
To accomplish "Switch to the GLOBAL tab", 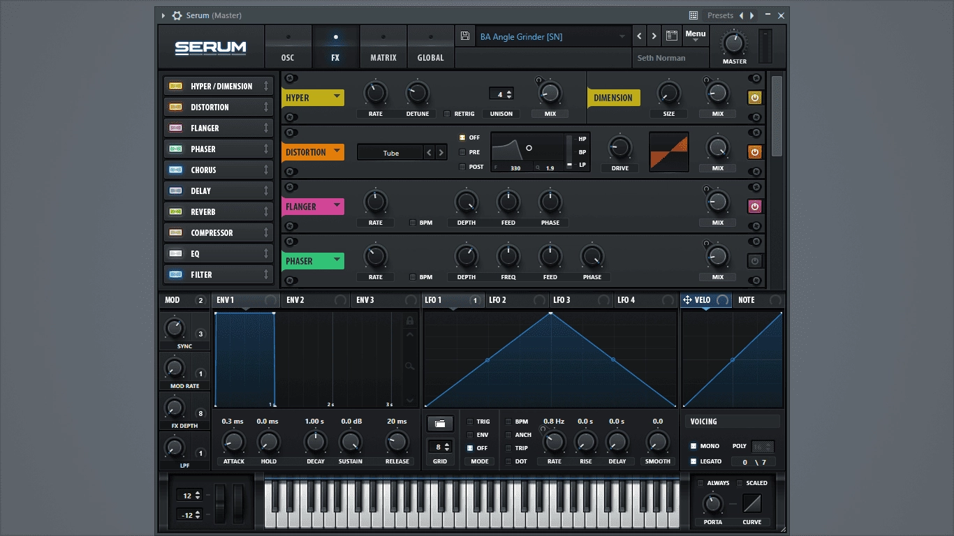I will pos(430,47).
